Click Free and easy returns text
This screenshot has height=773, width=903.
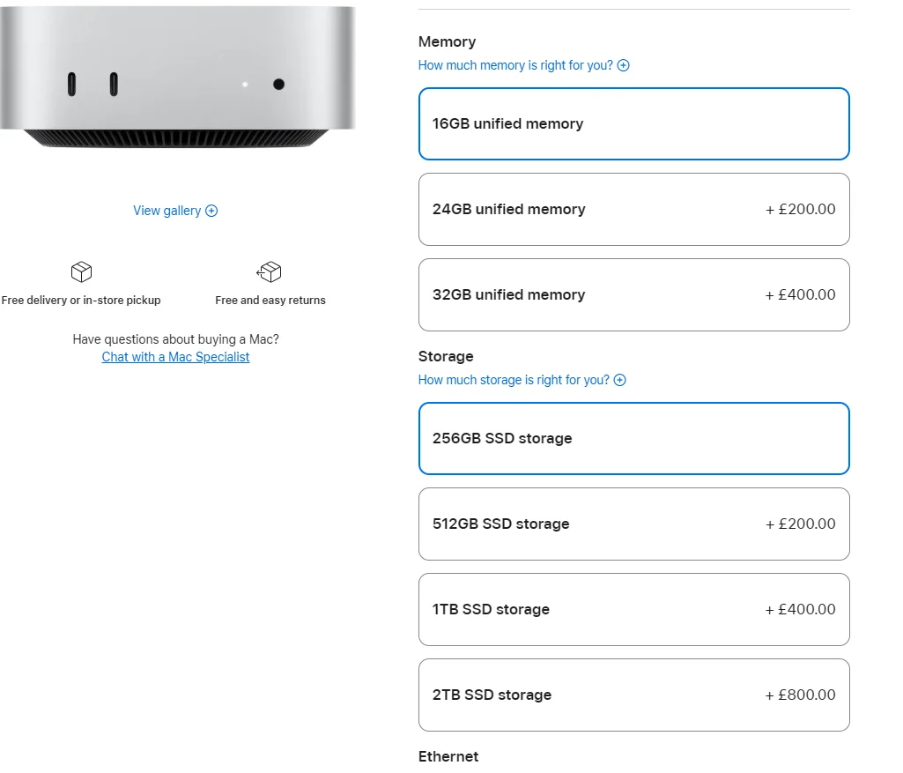[x=270, y=300]
